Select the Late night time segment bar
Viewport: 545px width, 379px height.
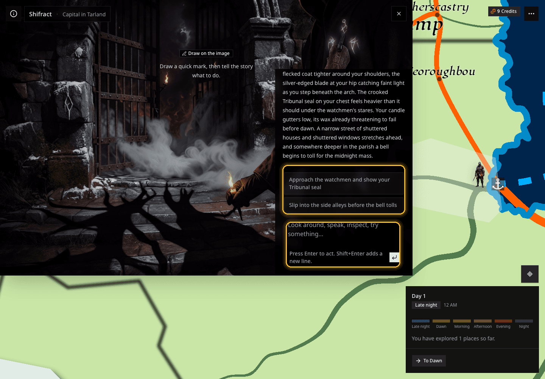pyautogui.click(x=420, y=321)
